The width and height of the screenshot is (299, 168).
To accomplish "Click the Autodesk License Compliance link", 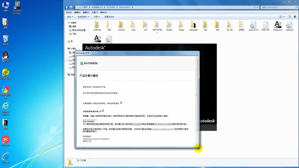I will click(x=96, y=138).
